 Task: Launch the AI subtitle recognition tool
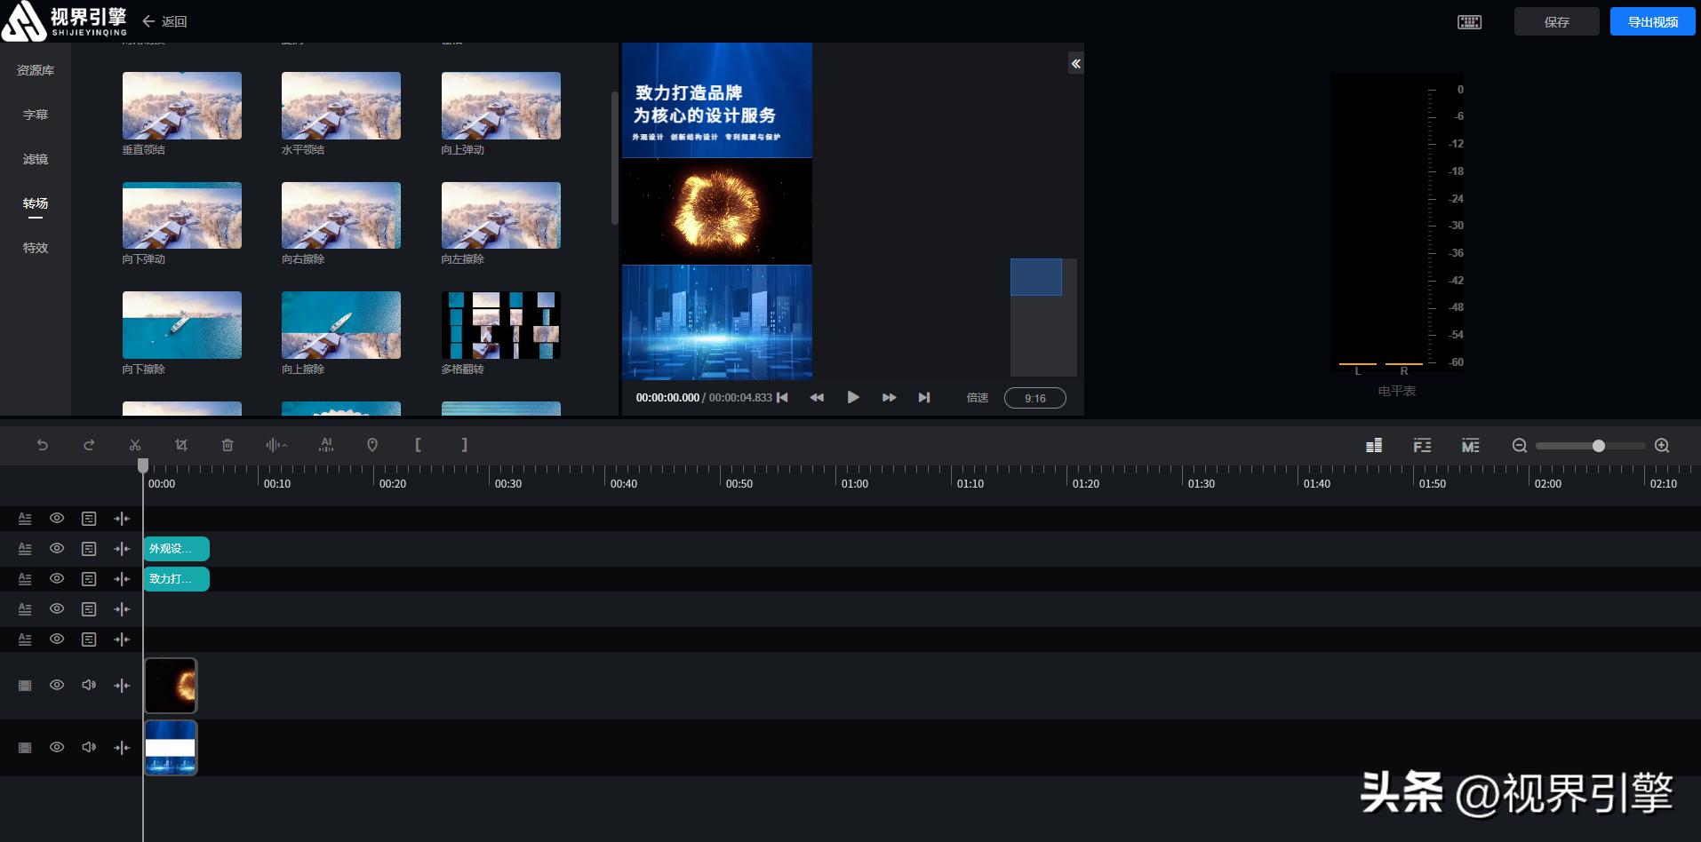point(326,445)
